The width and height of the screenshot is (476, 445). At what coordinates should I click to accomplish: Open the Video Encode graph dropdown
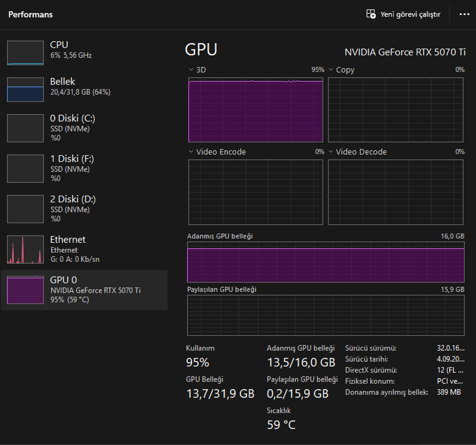191,151
